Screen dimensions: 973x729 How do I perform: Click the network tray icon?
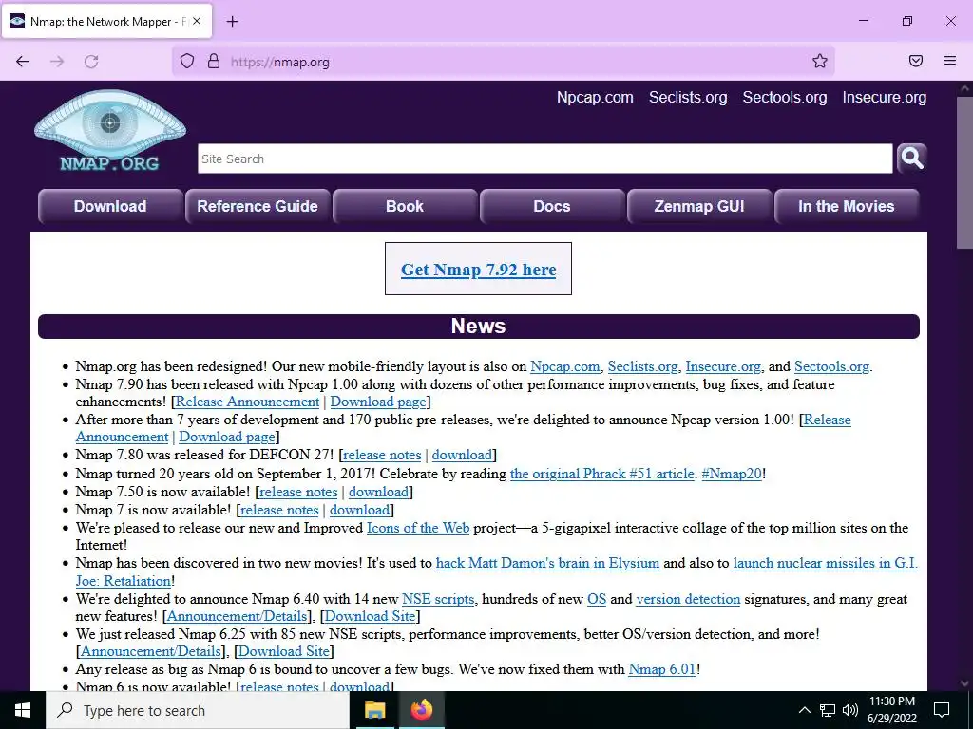[x=828, y=710]
